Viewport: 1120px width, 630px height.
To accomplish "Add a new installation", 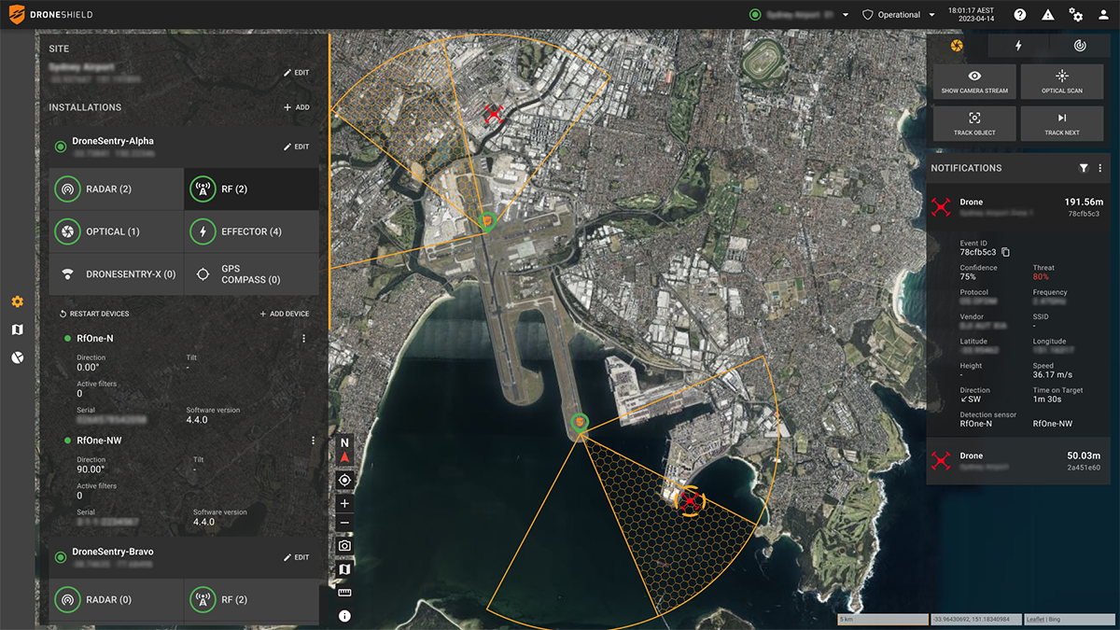I will pyautogui.click(x=296, y=107).
